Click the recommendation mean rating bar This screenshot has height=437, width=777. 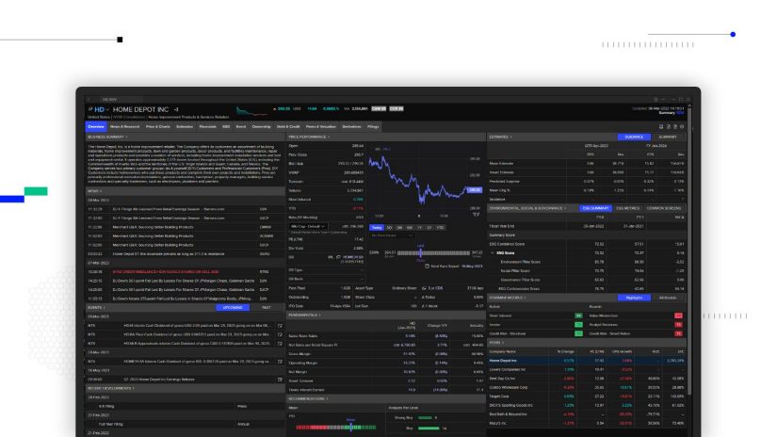[335, 427]
